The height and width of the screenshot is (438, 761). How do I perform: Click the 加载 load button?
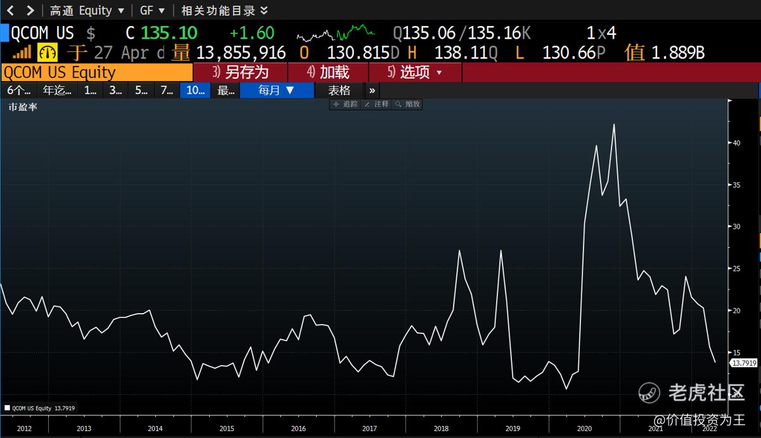(328, 72)
